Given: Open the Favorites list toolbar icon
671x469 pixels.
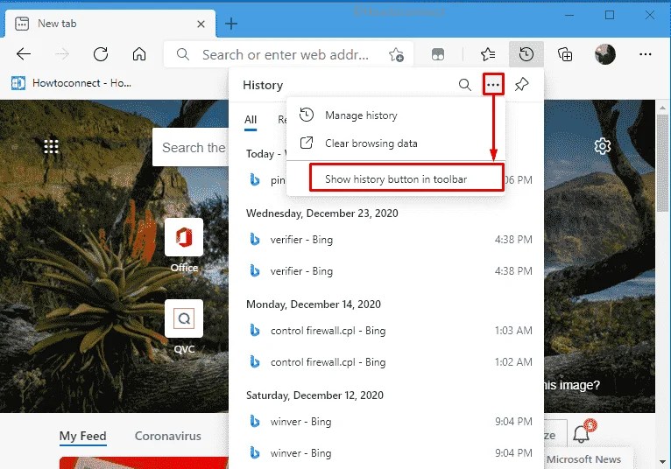Looking at the screenshot, I should point(488,54).
